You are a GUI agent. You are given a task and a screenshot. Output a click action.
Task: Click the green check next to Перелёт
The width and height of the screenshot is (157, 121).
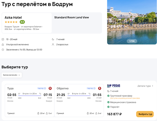point(109,107)
